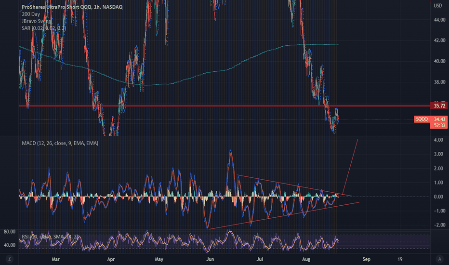Click the 19 date label on time axis
The width and height of the screenshot is (449, 265).
[x=400, y=259]
